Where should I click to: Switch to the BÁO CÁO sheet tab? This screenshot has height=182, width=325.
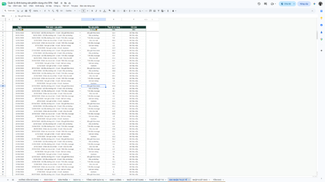[x=48, y=180]
